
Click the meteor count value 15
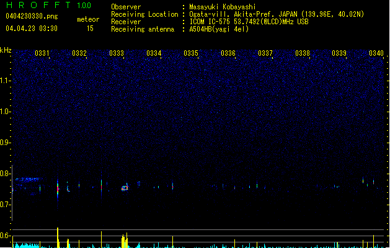pos(90,29)
